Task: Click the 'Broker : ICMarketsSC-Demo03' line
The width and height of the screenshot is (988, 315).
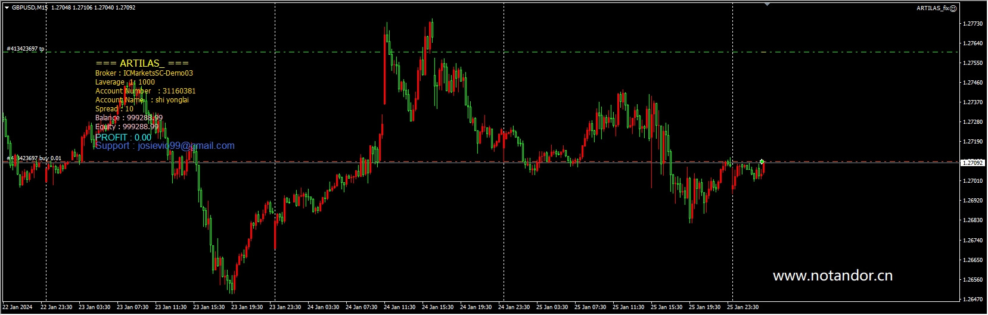Action: (x=144, y=73)
